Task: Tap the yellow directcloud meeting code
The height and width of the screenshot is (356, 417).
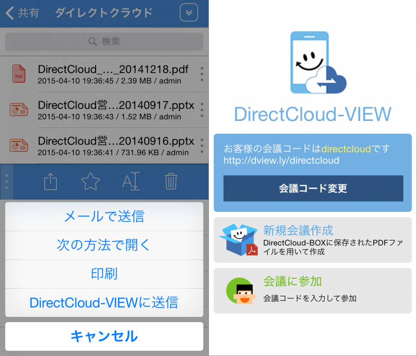Action: point(346,149)
